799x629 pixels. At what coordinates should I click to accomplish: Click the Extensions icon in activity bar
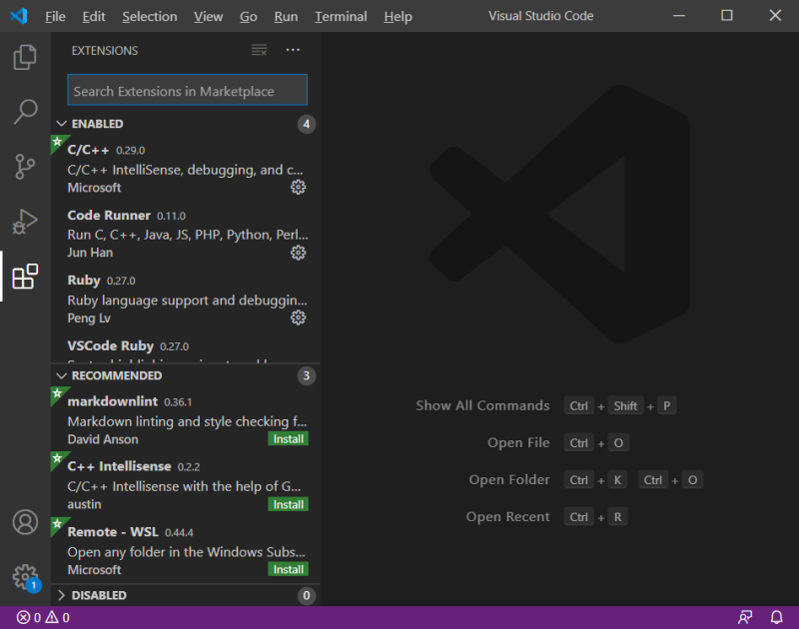click(x=25, y=276)
